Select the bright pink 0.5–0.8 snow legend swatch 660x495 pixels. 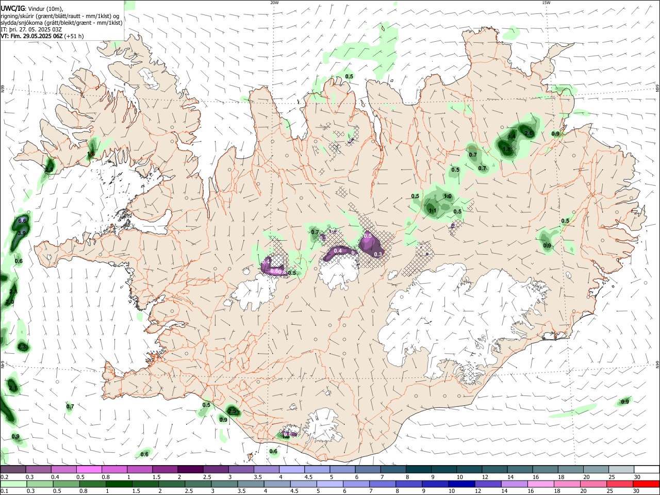89,470
